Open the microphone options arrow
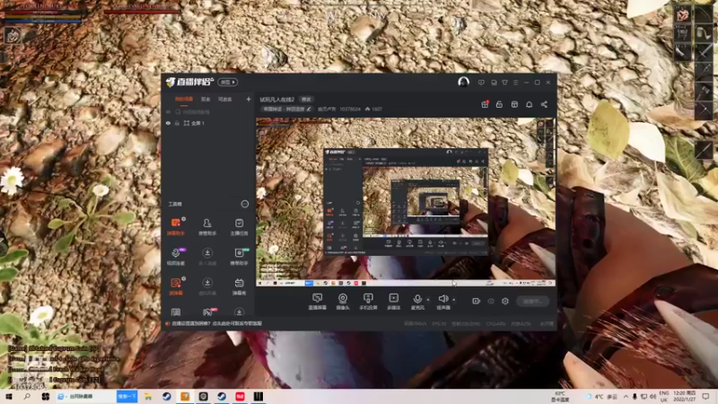 [x=428, y=300]
